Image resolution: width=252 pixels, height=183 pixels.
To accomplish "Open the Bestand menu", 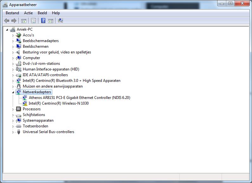I will 12,13.
